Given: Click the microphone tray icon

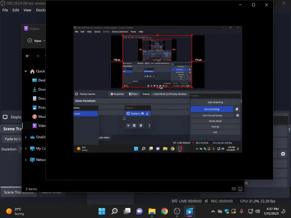Looking at the screenshot, I should tap(242, 211).
